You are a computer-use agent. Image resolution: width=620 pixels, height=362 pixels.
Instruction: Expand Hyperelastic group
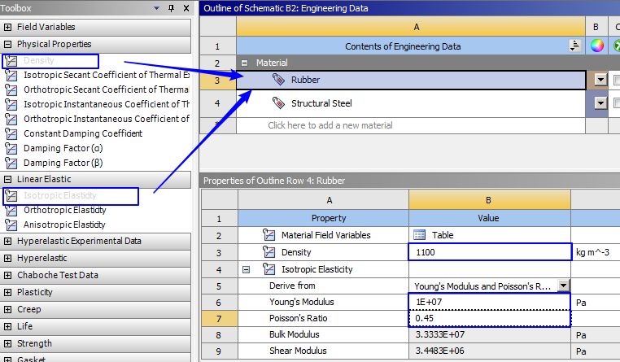point(7,258)
